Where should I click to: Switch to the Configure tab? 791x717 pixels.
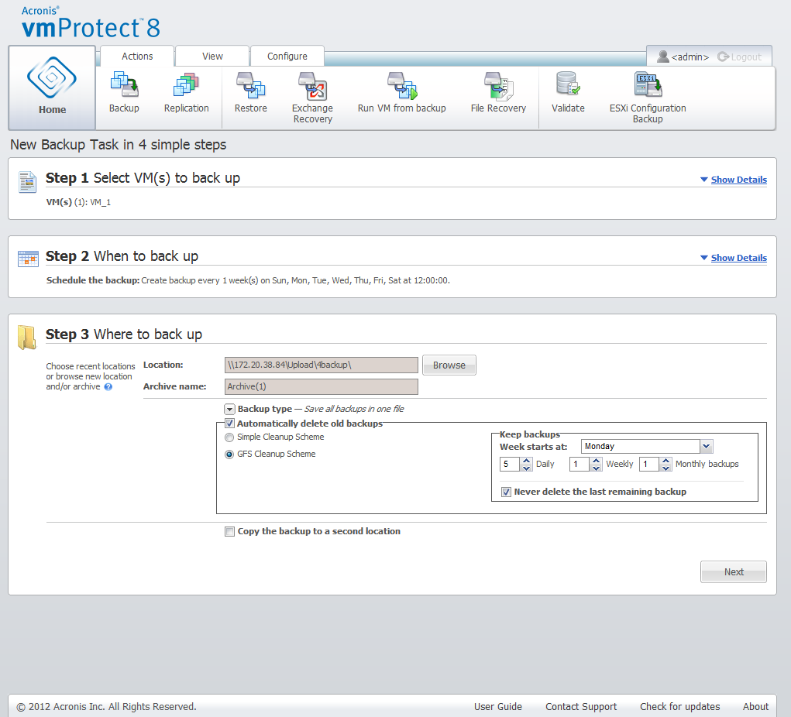pyautogui.click(x=287, y=56)
